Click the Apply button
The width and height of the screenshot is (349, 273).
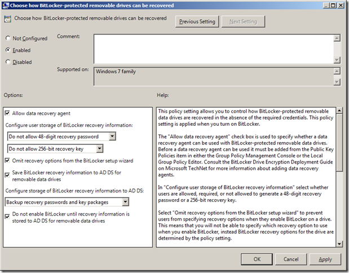point(325,259)
